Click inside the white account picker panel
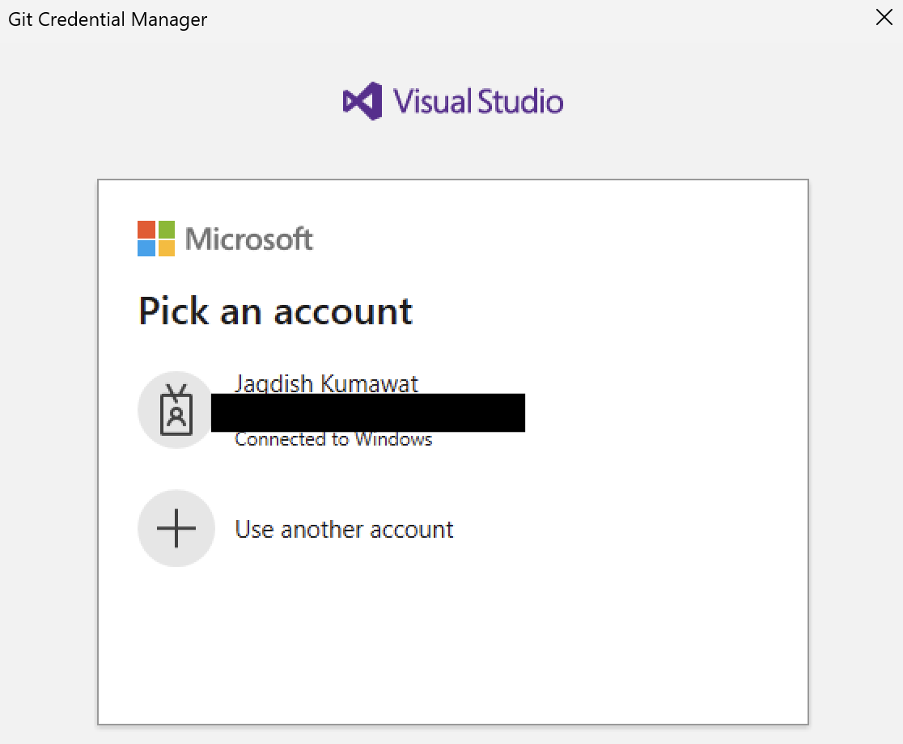The image size is (903, 744). click(452, 639)
